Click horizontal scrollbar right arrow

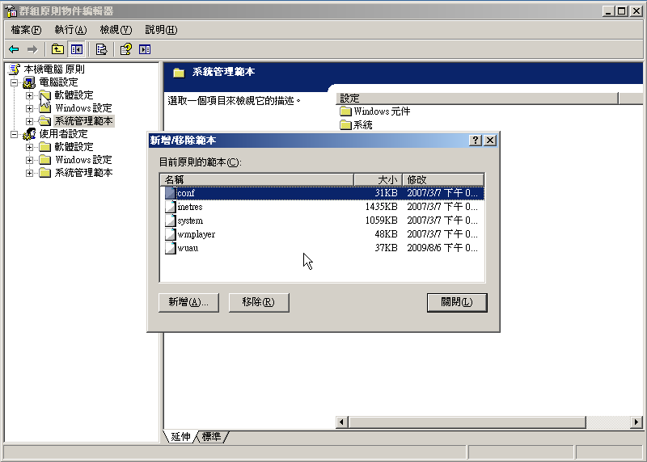(x=636, y=422)
